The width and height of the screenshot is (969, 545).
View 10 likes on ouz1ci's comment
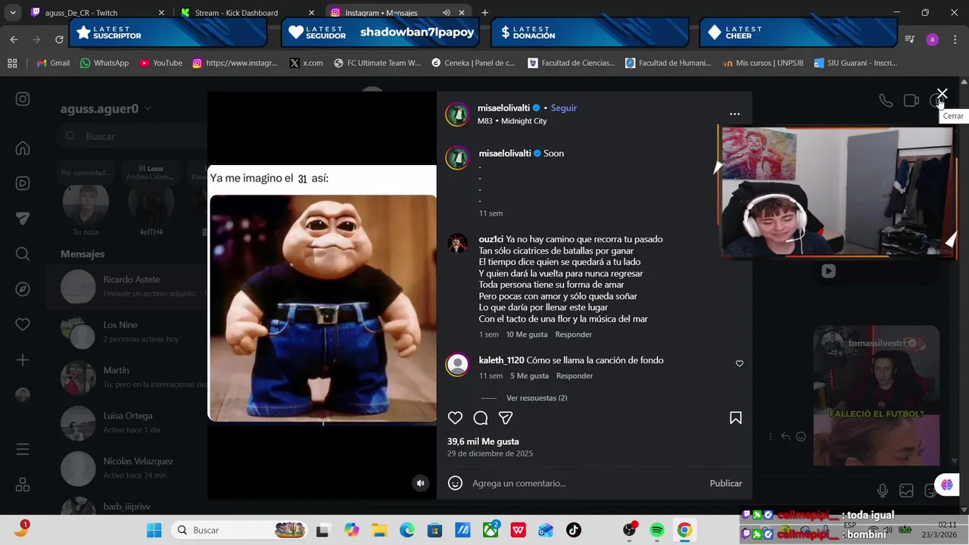tap(526, 335)
